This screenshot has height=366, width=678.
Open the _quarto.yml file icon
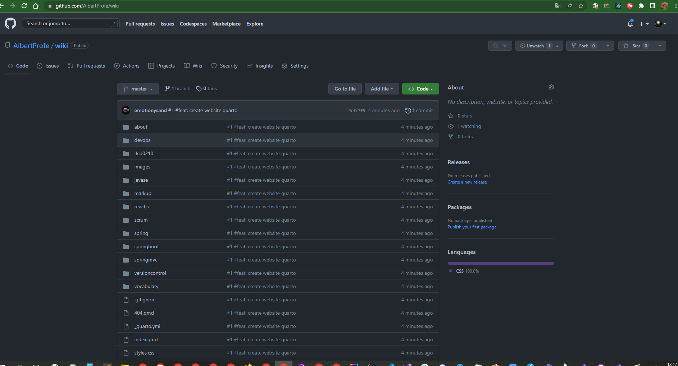click(126, 326)
